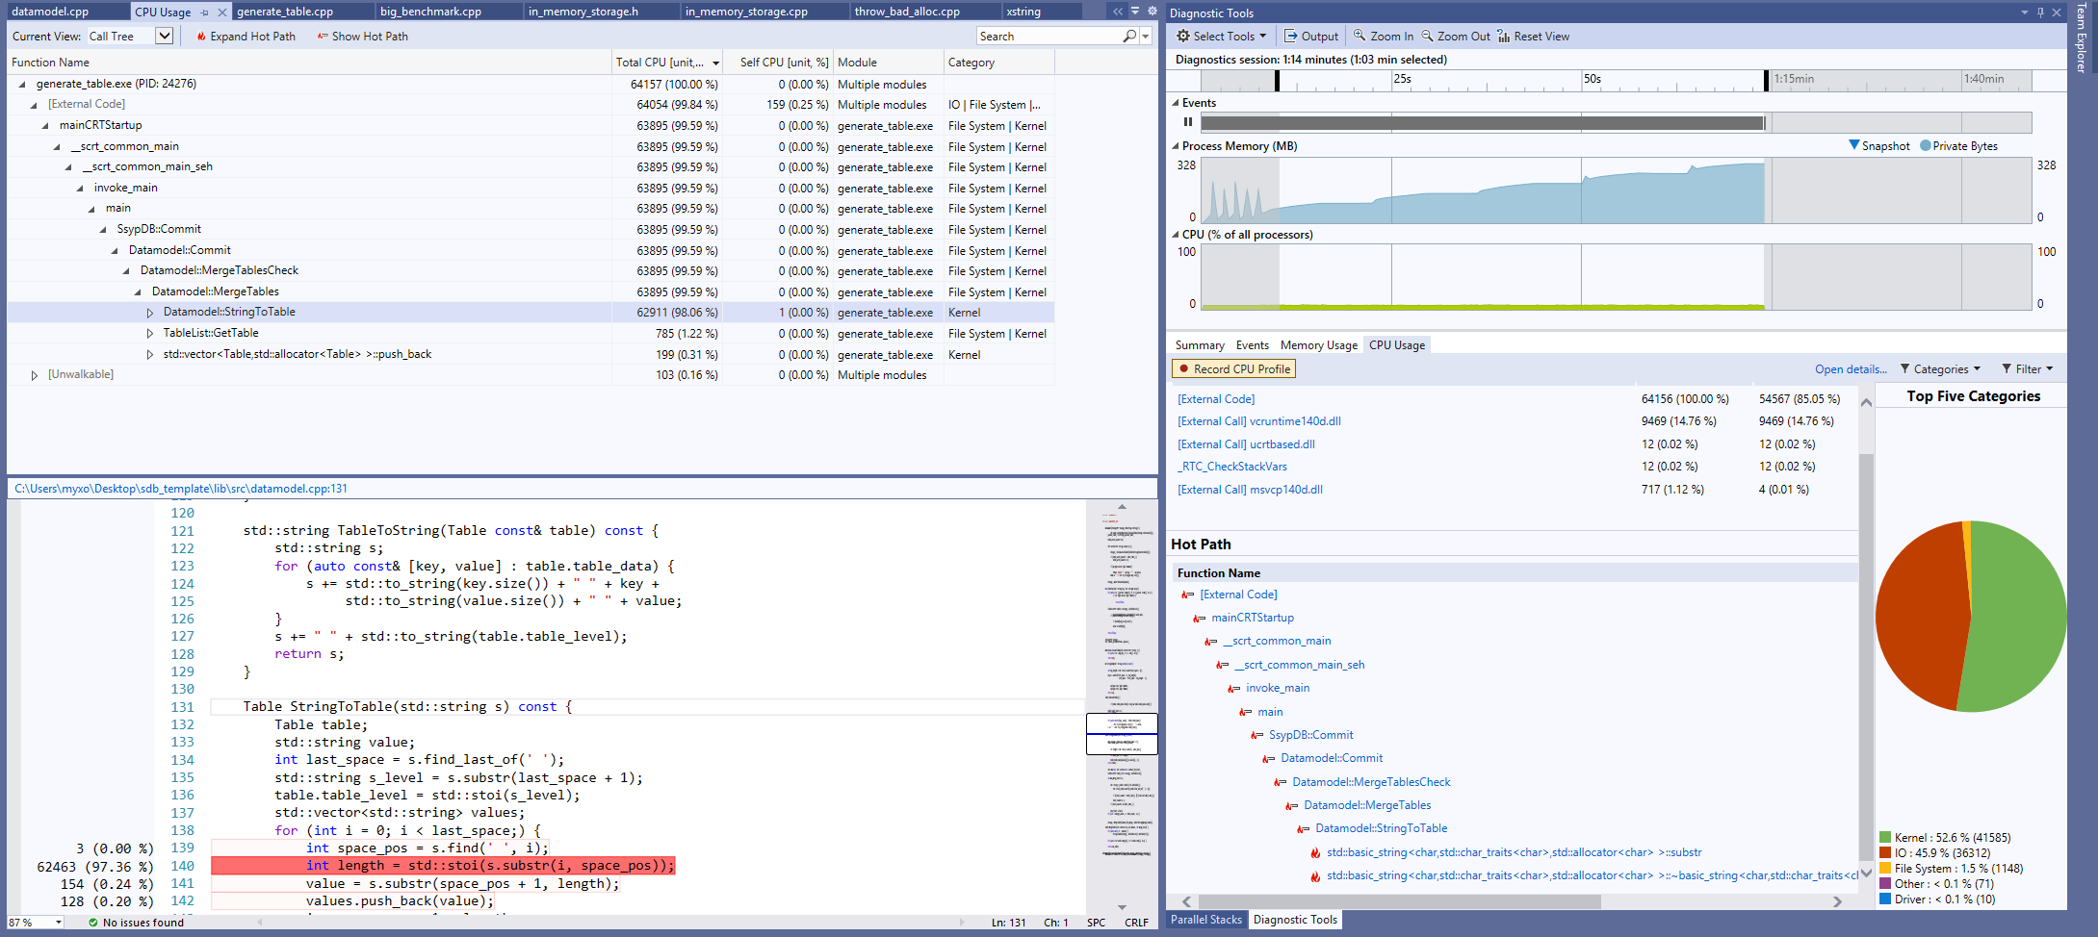Viewport: 2098px width, 937px height.
Task: Click the call tree search box
Action: coord(1049,37)
